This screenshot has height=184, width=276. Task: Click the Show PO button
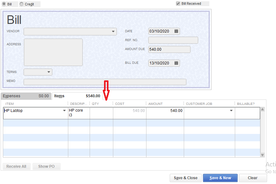[x=46, y=166]
